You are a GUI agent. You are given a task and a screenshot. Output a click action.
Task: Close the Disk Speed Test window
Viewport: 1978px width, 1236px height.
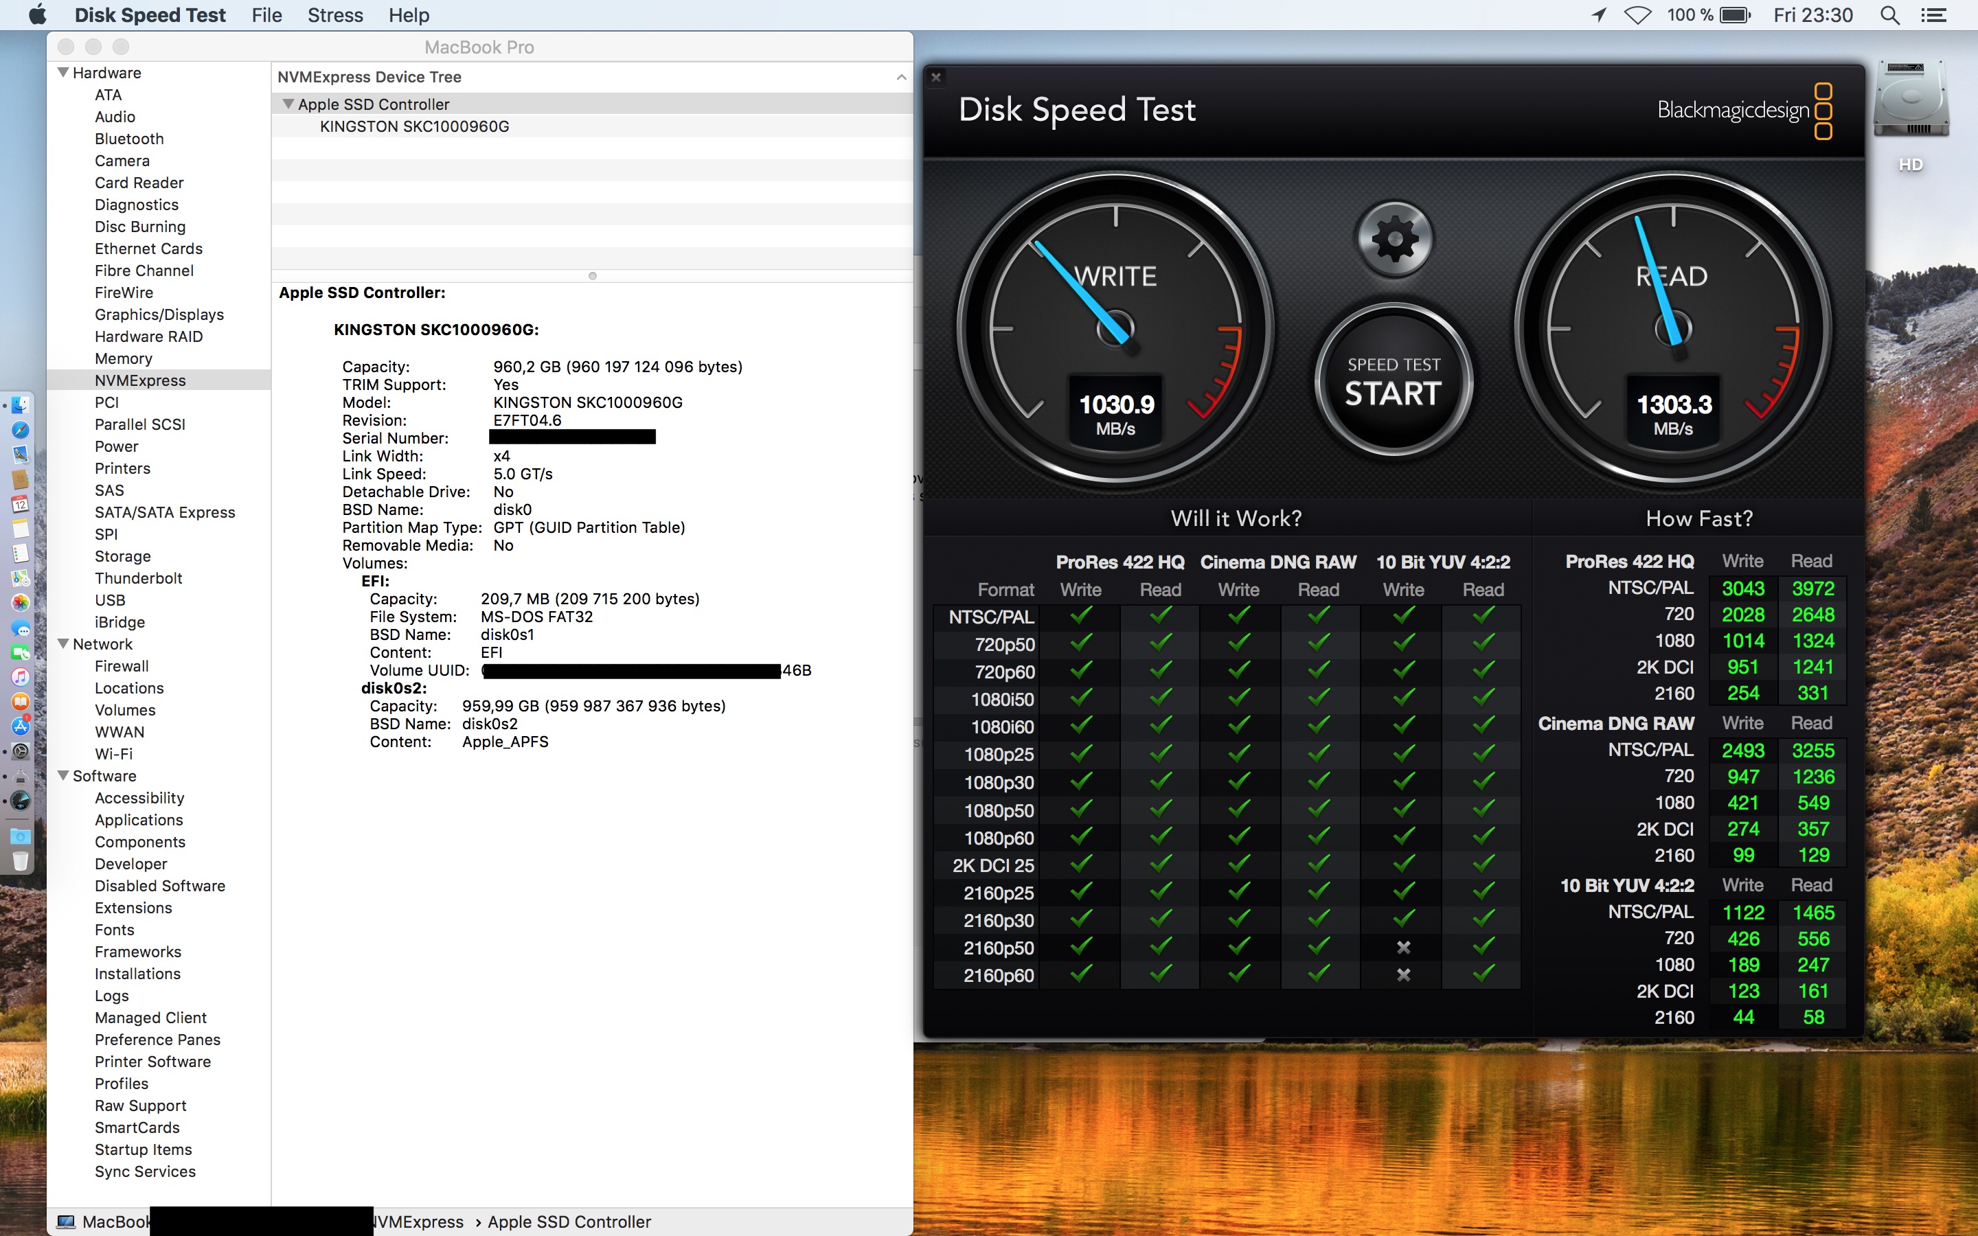pos(937,77)
